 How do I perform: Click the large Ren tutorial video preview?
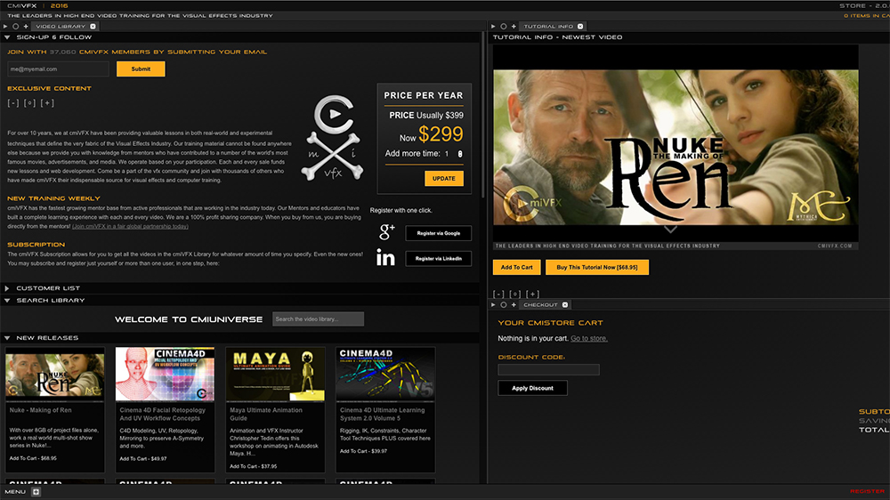[x=676, y=148]
